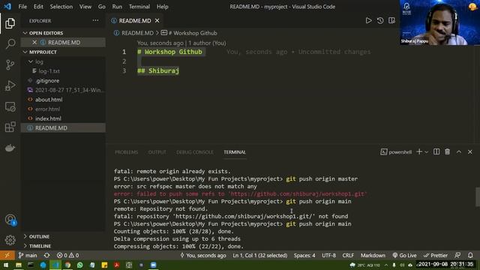Open the Accounts menu icon
The height and width of the screenshot is (270, 480).
(x=10, y=220)
